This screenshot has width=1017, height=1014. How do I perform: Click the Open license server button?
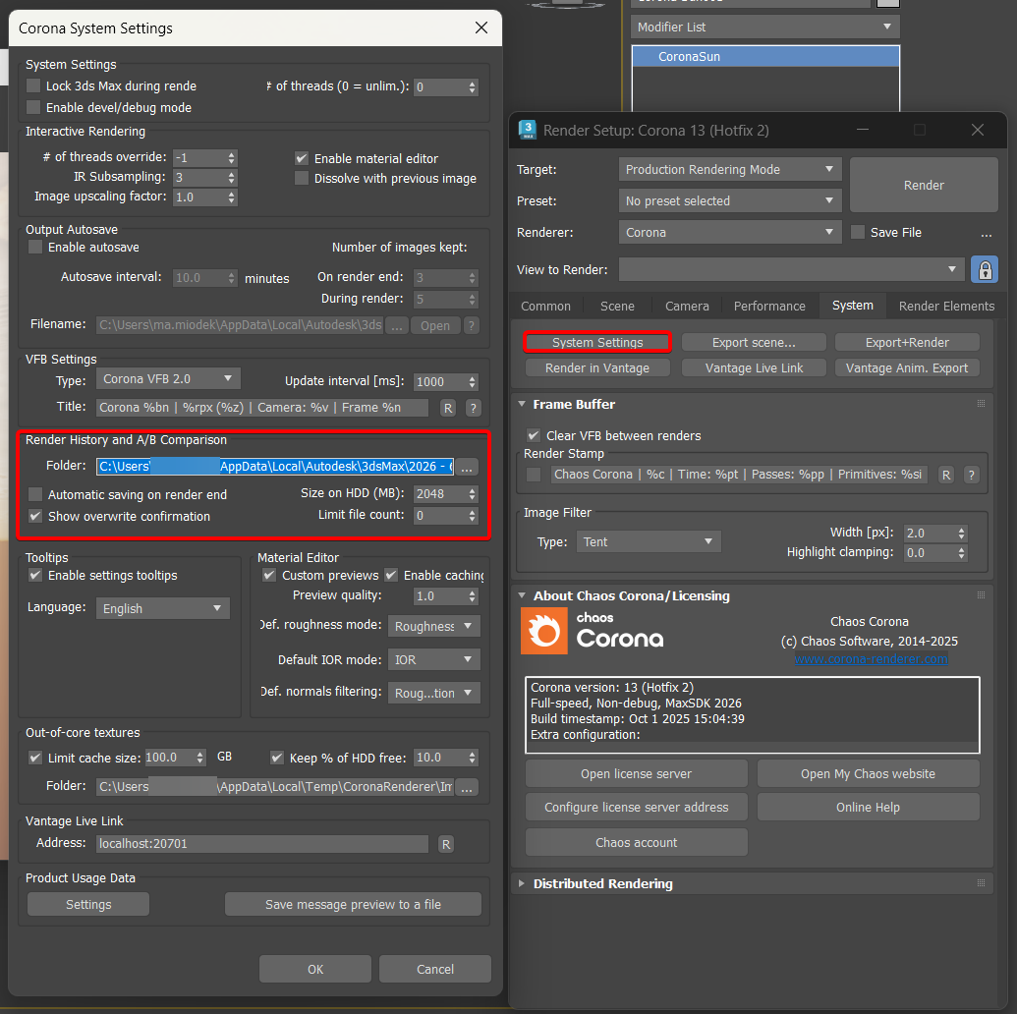[x=636, y=773]
